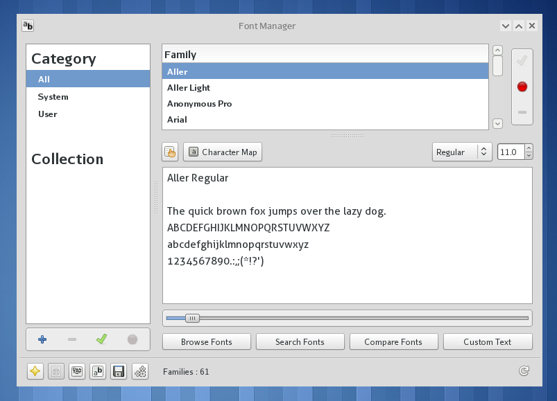Viewport: 557px width, 401px height.
Task: Click the grey minus to remove collection
Action: [72, 339]
